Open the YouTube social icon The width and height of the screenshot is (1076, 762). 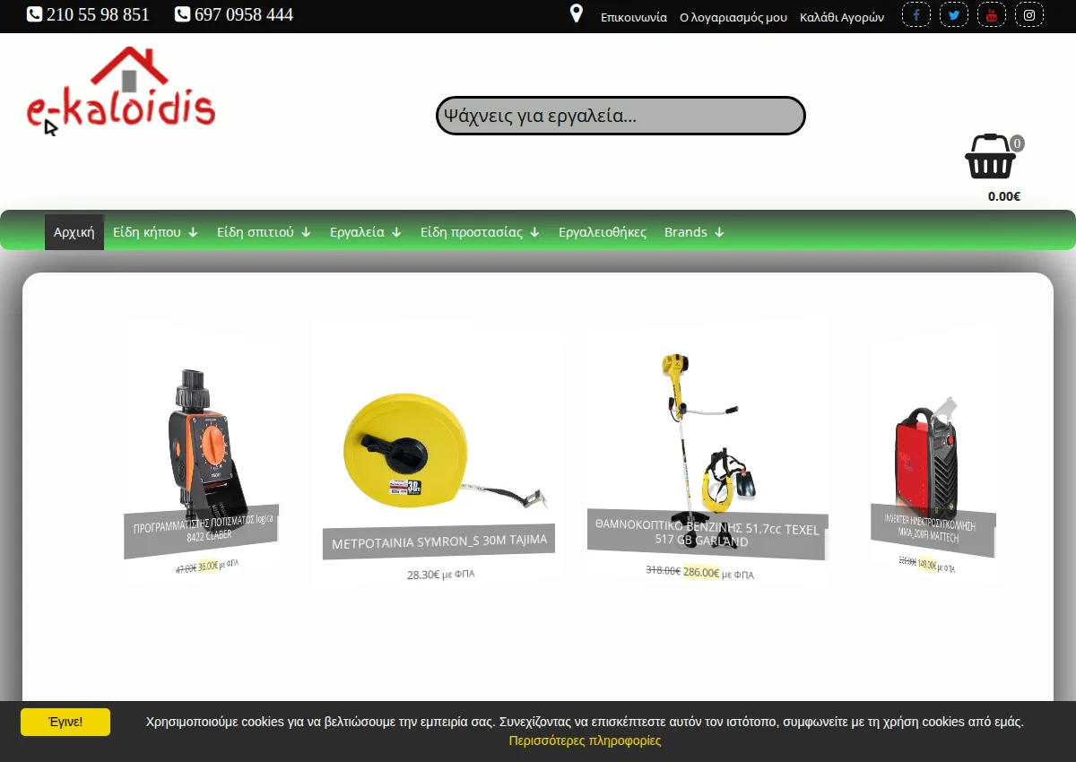pos(992,15)
